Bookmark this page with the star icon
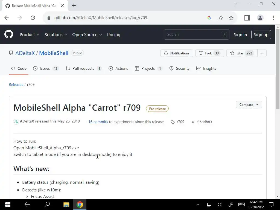The width and height of the screenshot is (280, 210). click(231, 18)
